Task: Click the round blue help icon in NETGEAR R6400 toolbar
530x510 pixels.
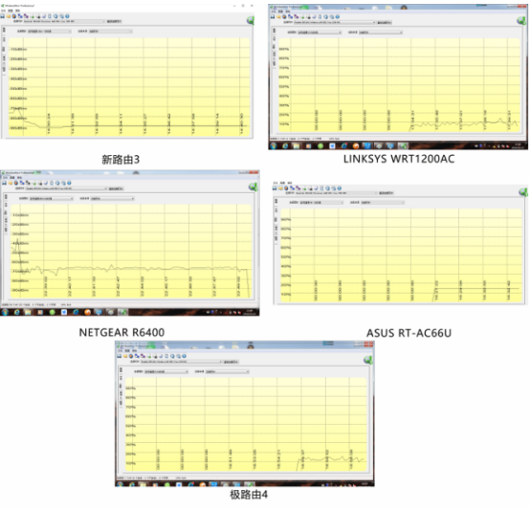Action: [69, 183]
